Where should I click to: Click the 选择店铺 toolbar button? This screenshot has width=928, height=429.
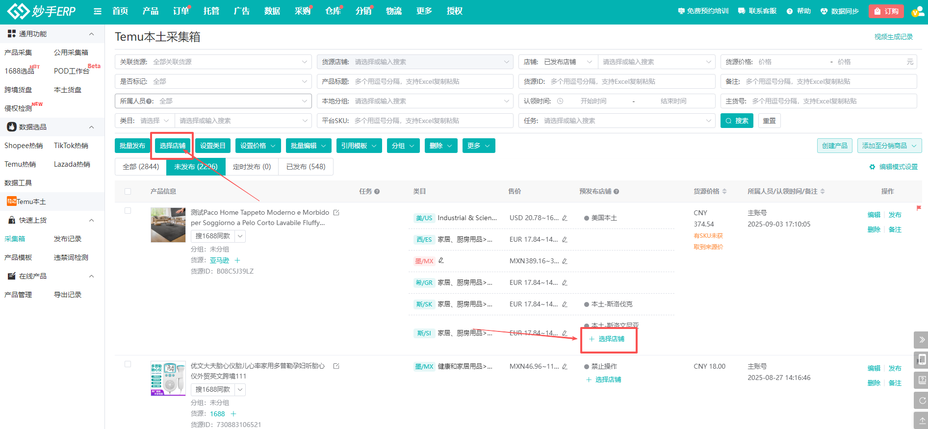[173, 146]
